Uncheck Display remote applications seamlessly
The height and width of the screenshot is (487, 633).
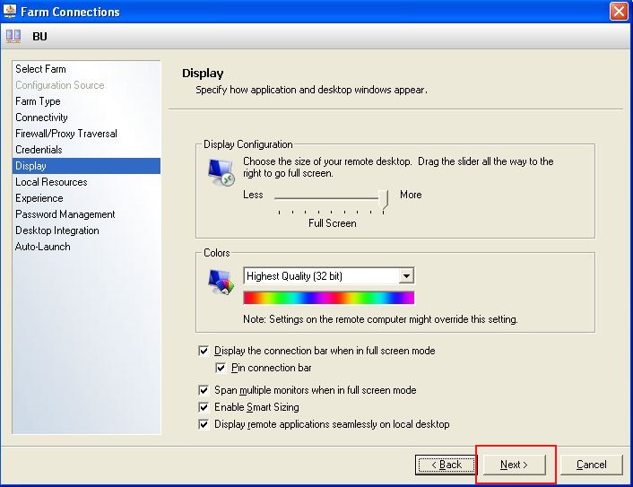coord(204,424)
